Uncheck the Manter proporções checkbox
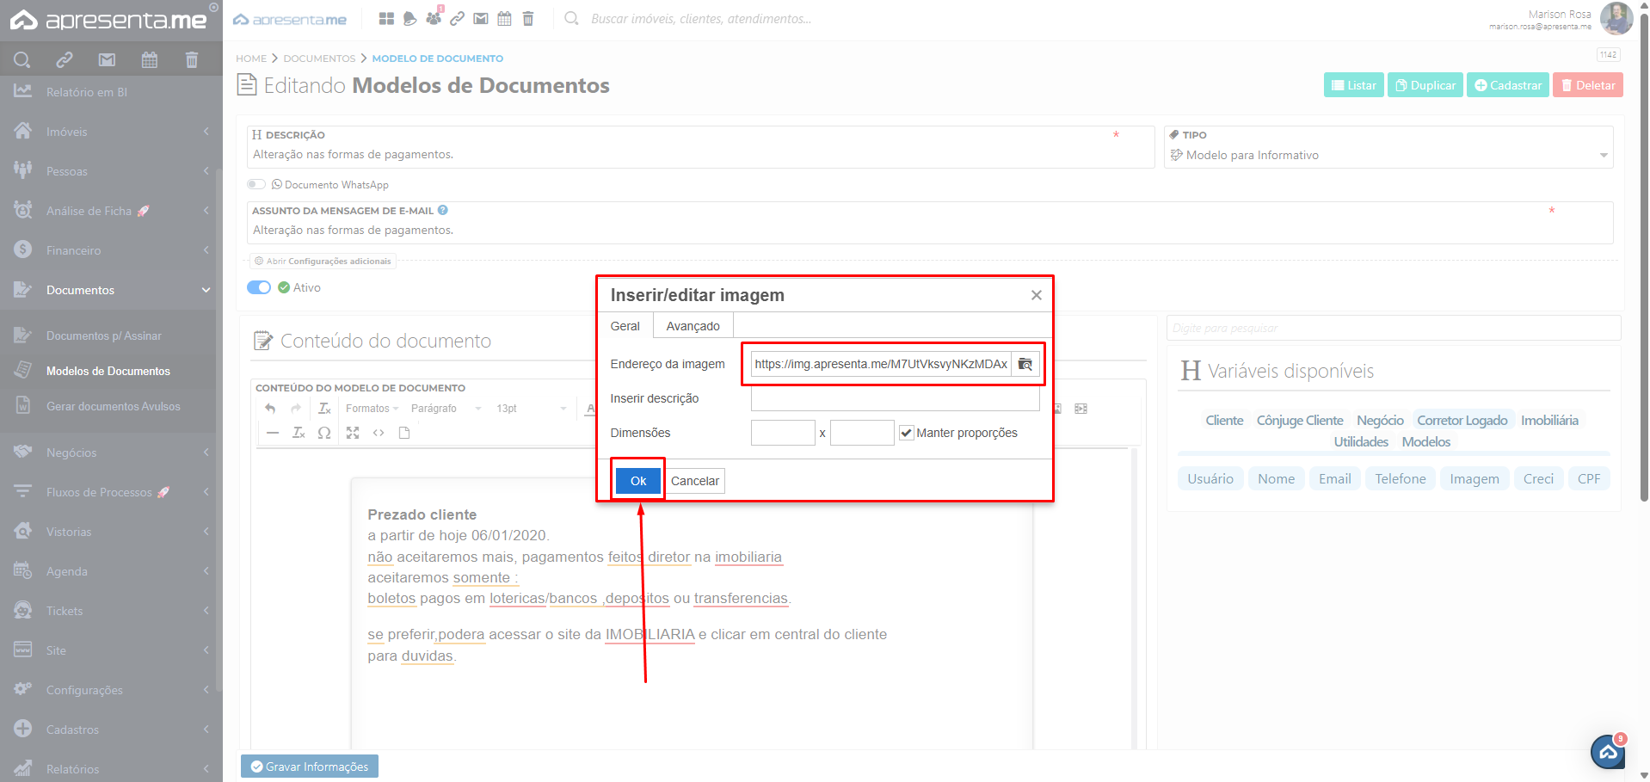 (906, 433)
